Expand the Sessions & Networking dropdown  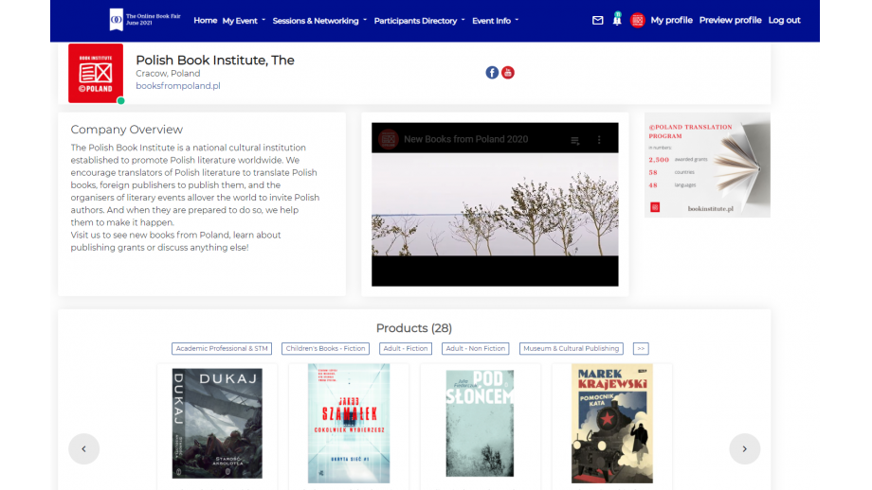(x=320, y=21)
